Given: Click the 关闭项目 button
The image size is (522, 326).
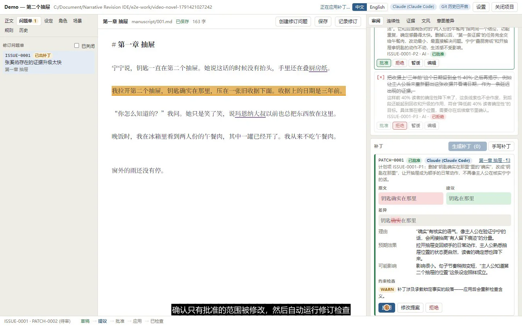Looking at the screenshot, I should 505,7.
